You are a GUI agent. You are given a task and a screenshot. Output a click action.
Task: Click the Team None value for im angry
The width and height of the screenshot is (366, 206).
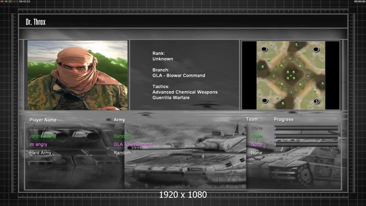point(256,145)
